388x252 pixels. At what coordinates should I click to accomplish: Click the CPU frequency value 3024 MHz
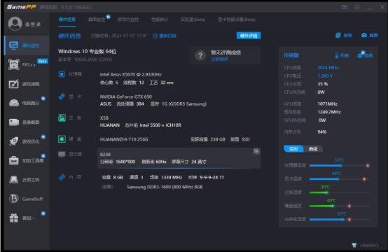[328, 67]
